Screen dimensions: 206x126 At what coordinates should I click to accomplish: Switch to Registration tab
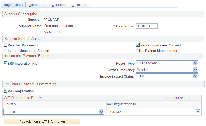coord(13,5)
